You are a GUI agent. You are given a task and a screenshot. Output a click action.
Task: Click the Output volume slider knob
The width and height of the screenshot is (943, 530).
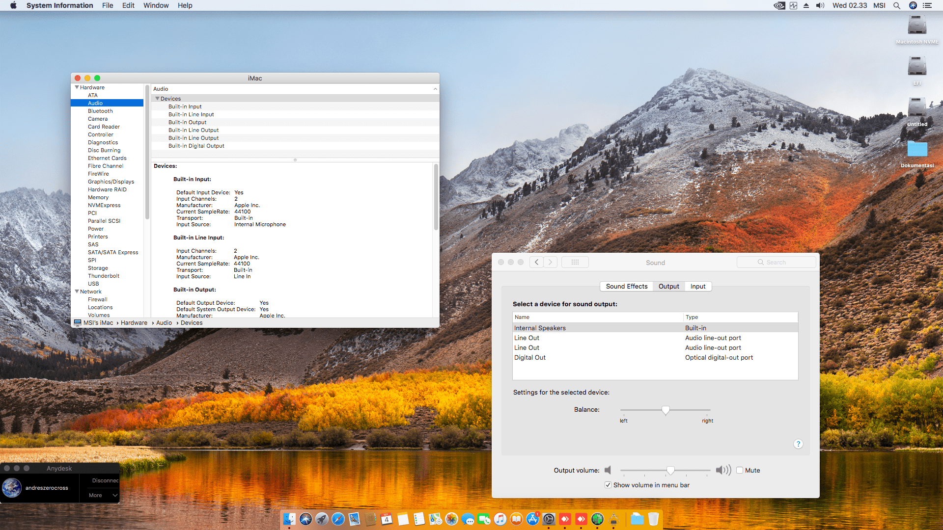(x=670, y=470)
